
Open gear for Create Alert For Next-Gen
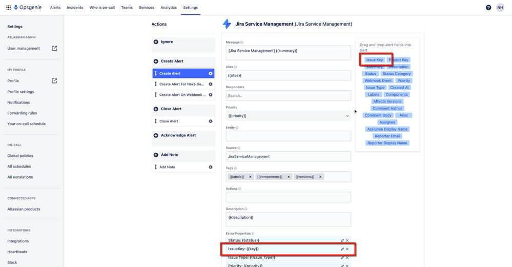click(x=211, y=84)
